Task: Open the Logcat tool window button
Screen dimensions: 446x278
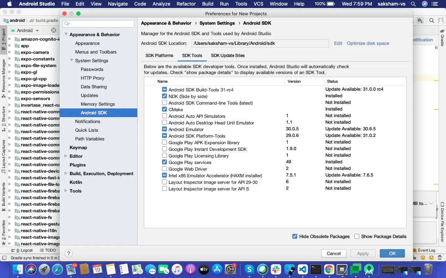Action: [x=22, y=250]
